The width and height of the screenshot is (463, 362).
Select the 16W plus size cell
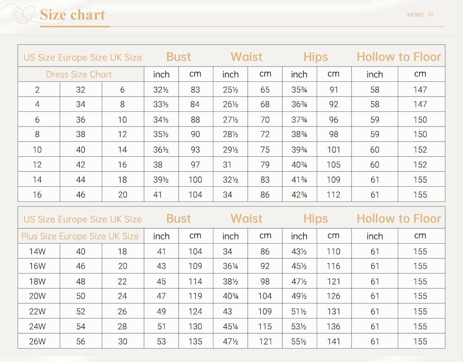[38, 266]
